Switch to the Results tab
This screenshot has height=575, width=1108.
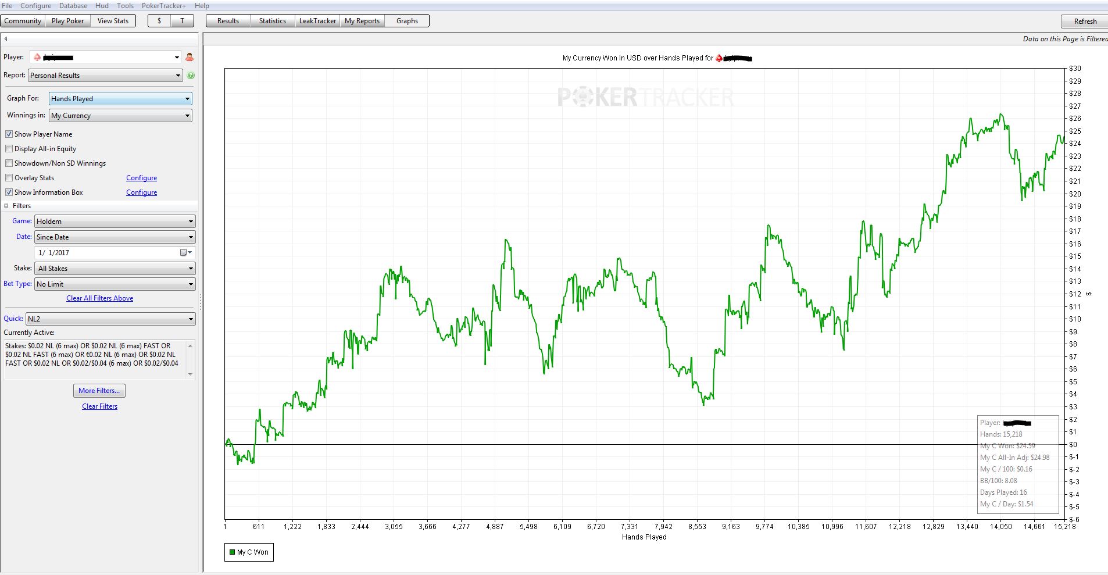(228, 21)
